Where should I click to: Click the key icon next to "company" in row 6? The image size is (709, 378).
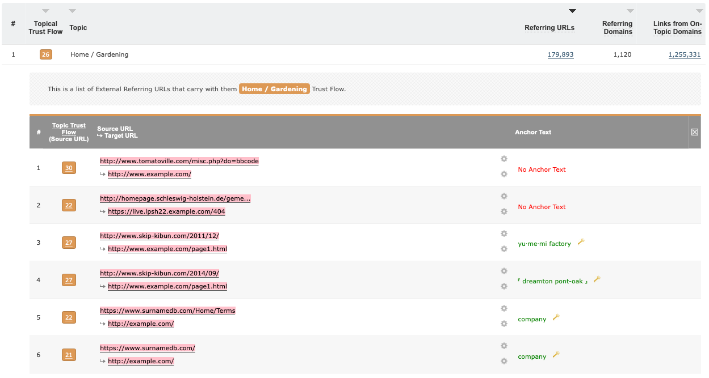tap(555, 354)
